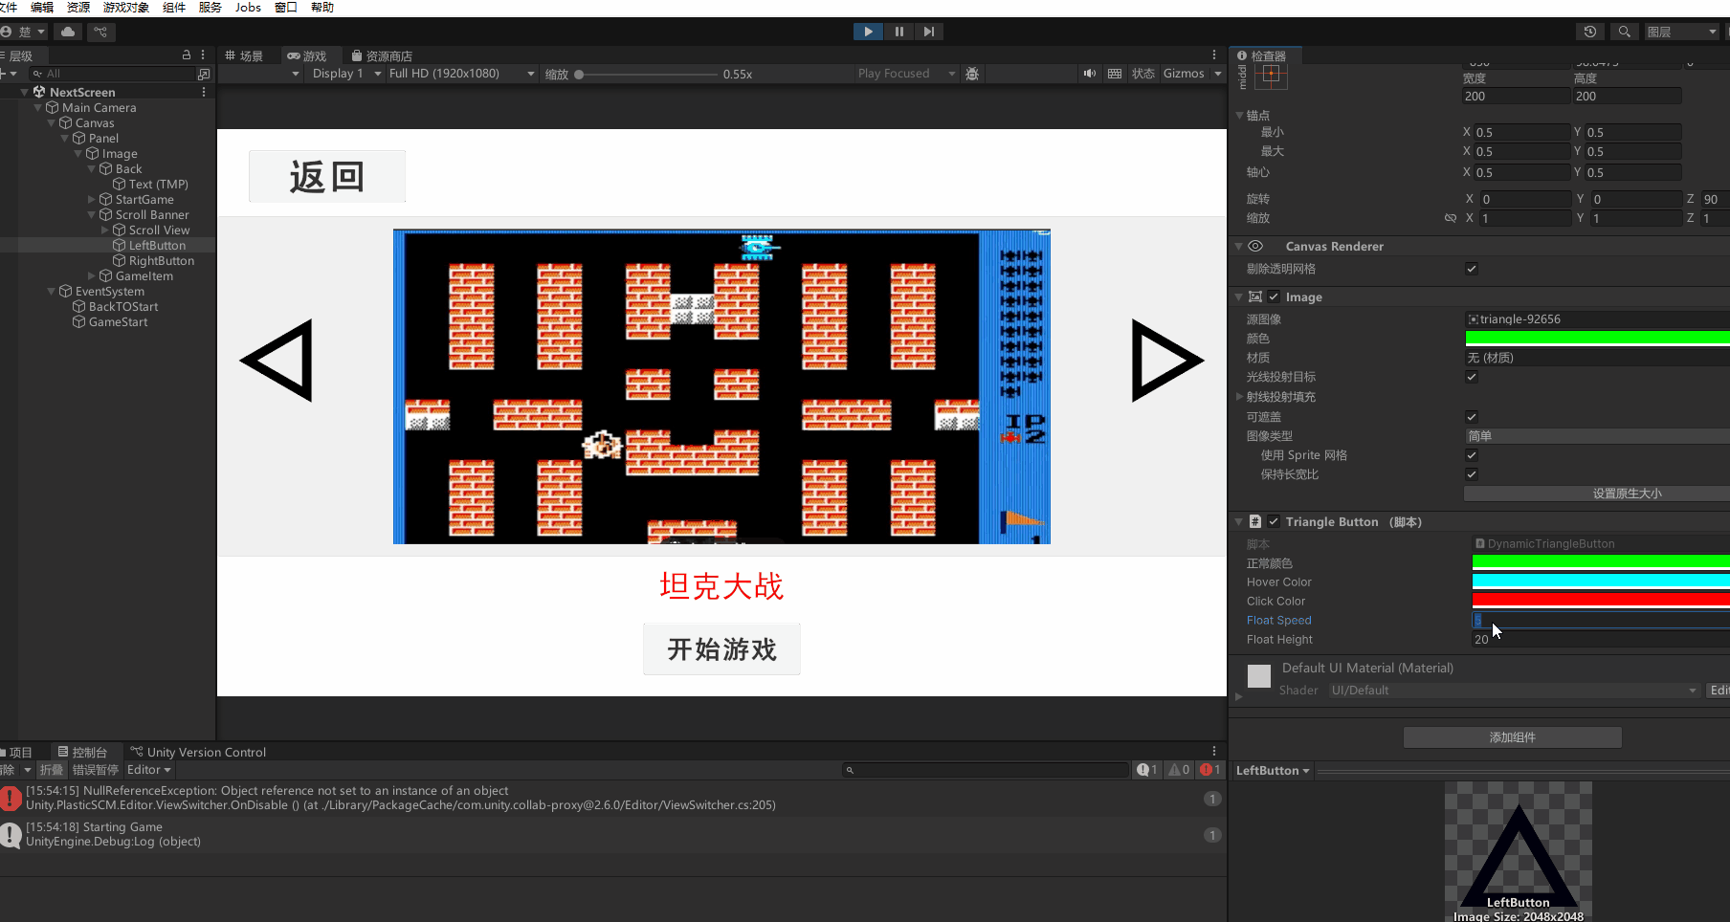This screenshot has width=1730, height=922.
Task: Toggle the Hierarchy panel lock icon
Action: coord(187,55)
